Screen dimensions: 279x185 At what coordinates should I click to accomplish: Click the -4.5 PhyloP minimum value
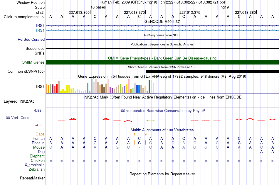pyautogui.click(x=38, y=125)
